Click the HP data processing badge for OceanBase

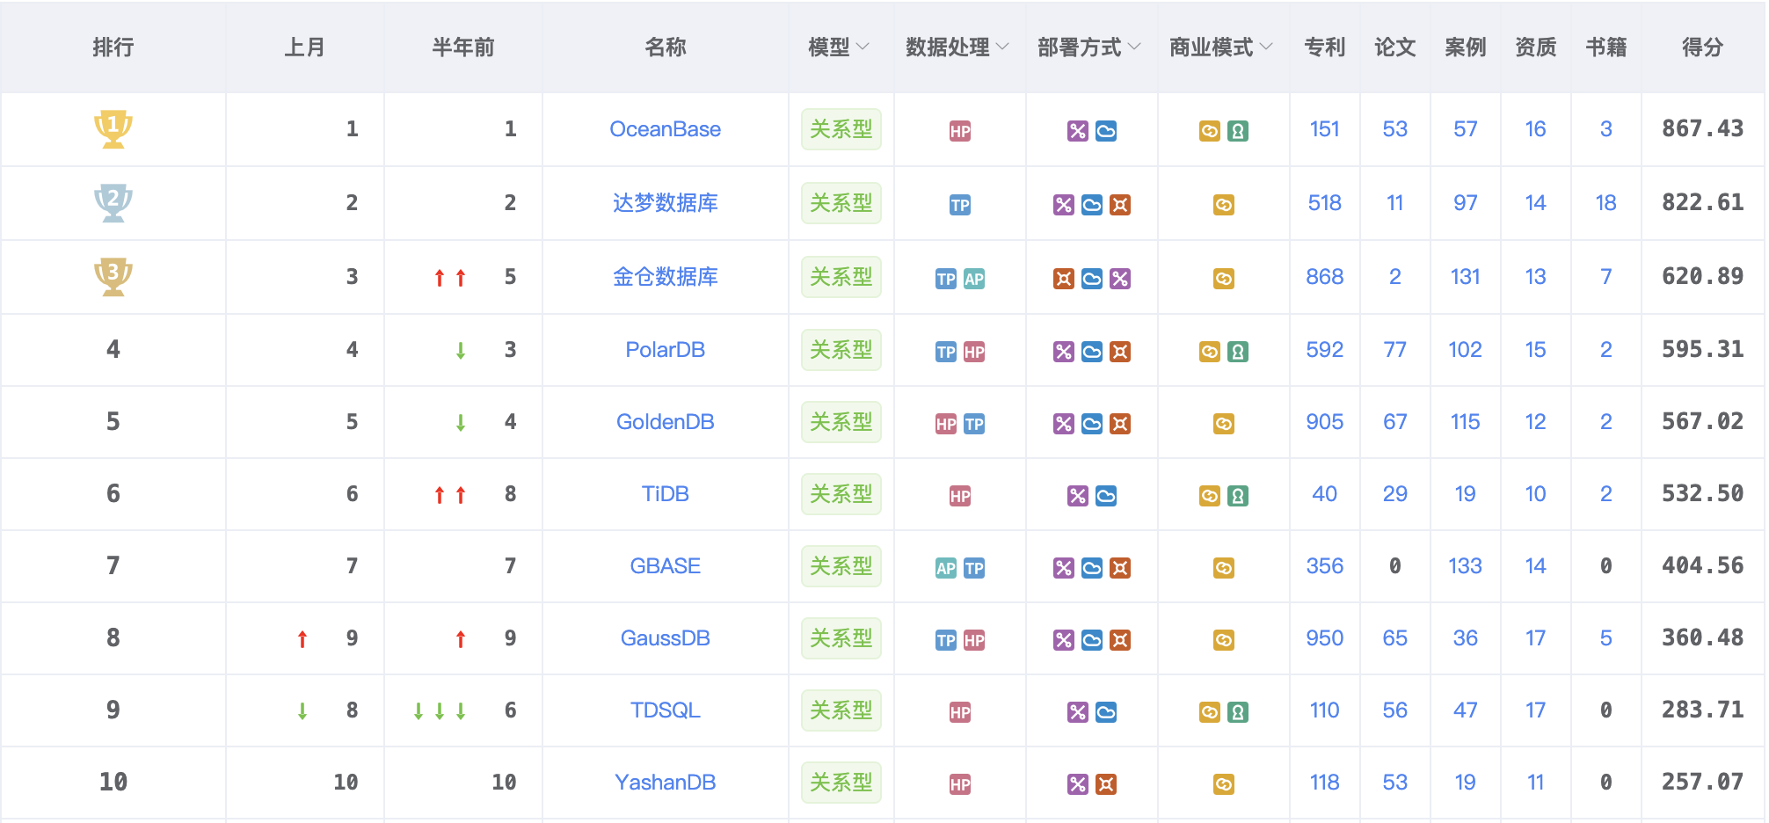tap(960, 131)
